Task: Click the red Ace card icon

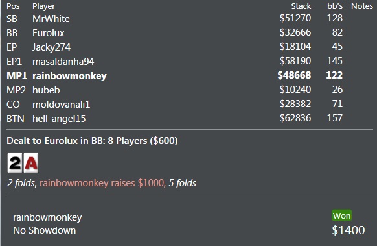Action: tap(31, 163)
